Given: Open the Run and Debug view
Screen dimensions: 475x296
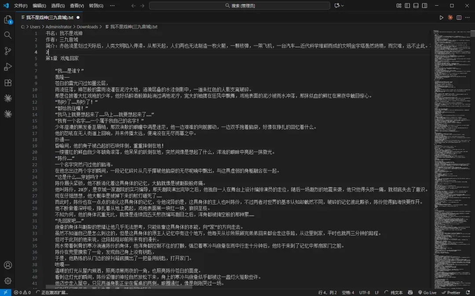Looking at the screenshot, I should click(8, 67).
